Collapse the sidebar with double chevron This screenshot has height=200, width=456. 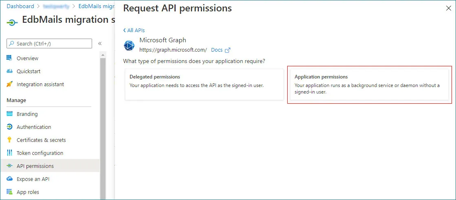pyautogui.click(x=100, y=43)
